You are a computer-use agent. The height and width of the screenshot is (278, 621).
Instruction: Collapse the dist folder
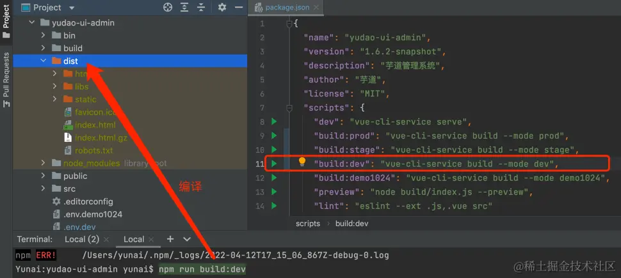coord(43,61)
